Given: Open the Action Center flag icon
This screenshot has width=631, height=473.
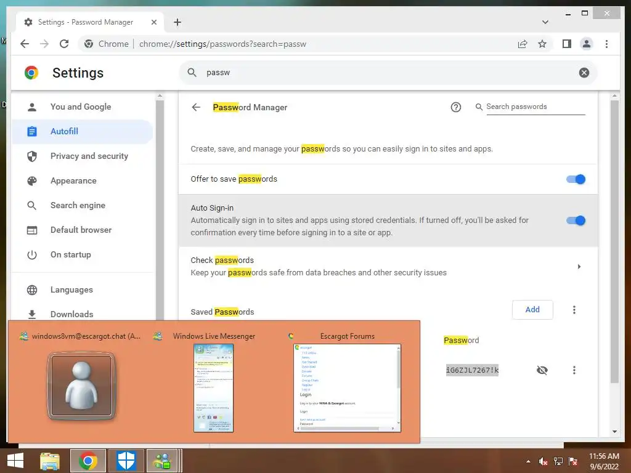Looking at the screenshot, I should [572, 461].
